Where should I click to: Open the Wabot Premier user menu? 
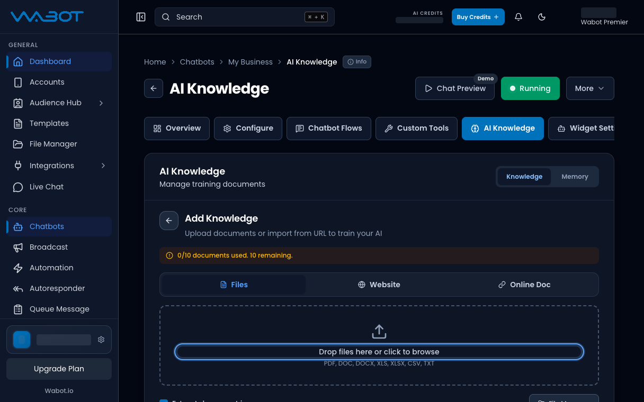tap(604, 17)
